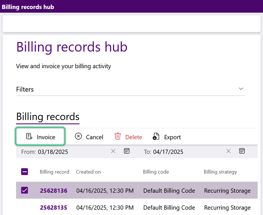Click the From date input field
Viewport: 263px width, 215px height.
65,152
